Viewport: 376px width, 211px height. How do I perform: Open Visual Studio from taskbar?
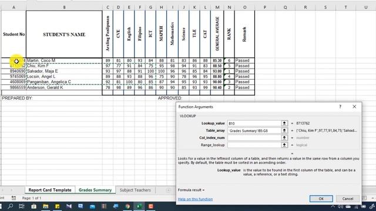click(69, 206)
